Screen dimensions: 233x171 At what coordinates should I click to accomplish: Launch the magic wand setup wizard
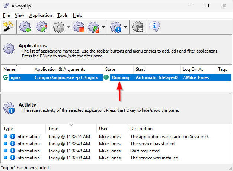click(8, 27)
